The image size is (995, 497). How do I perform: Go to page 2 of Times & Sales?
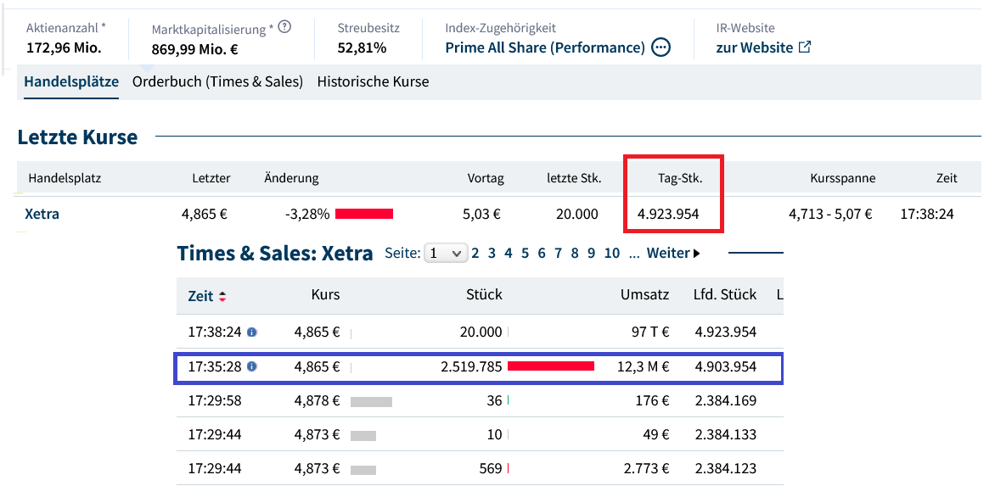[476, 253]
